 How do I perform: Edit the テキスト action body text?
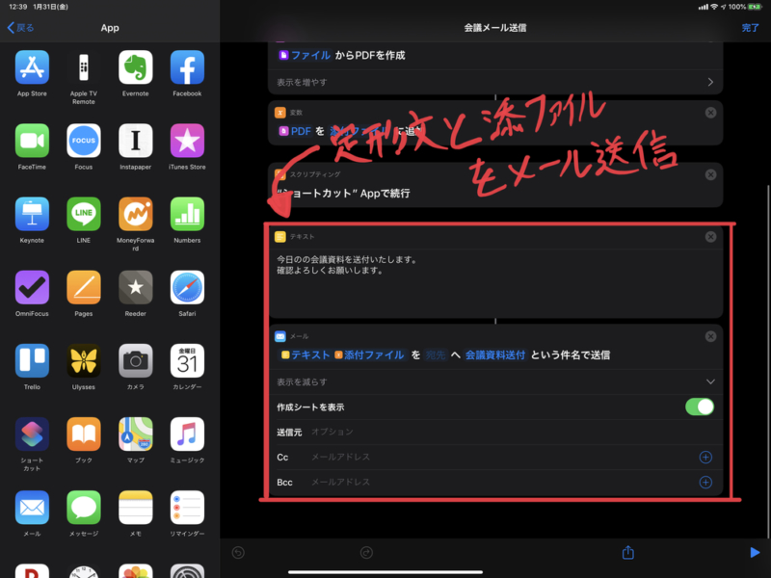pos(495,283)
